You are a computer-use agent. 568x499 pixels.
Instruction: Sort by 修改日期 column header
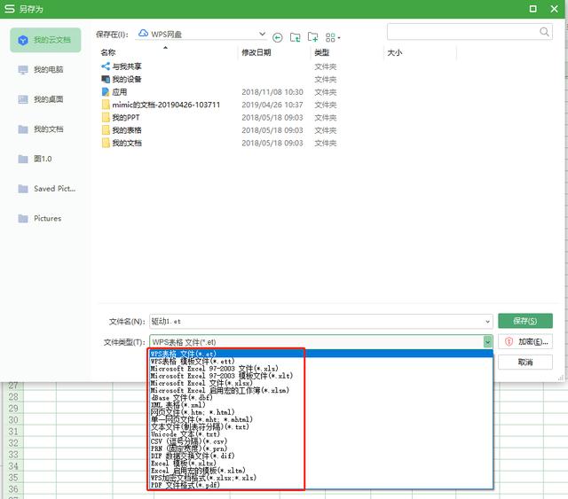point(256,52)
